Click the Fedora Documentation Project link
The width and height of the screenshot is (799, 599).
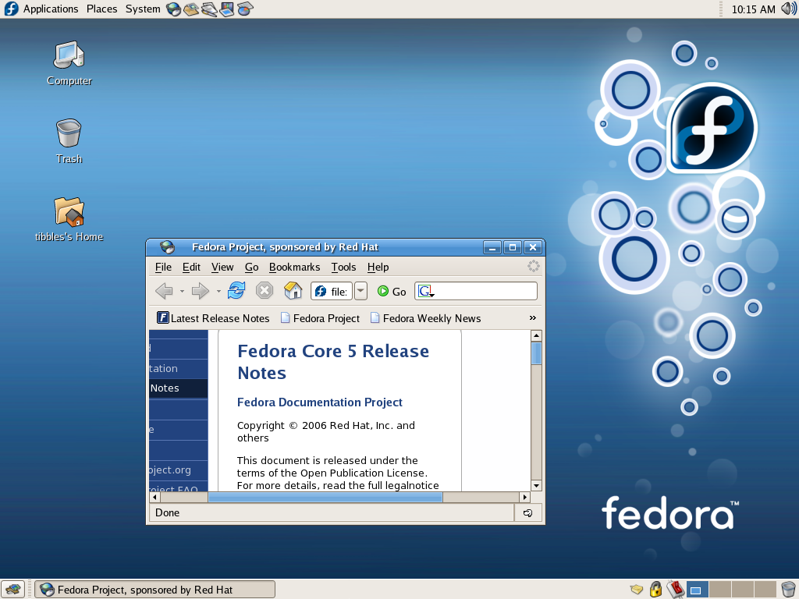(x=319, y=402)
